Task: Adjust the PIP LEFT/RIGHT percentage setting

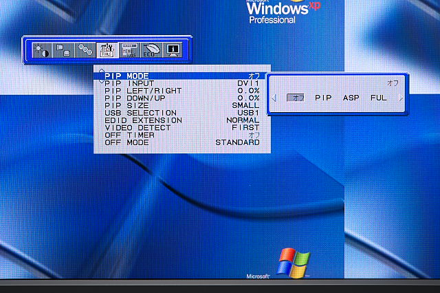Action: coord(181,90)
